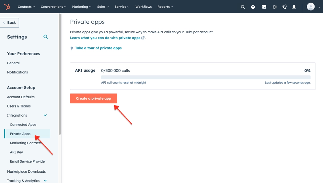Click the sidebar vertical scrollbar
Screen dimensions: 323x183
tap(60, 74)
